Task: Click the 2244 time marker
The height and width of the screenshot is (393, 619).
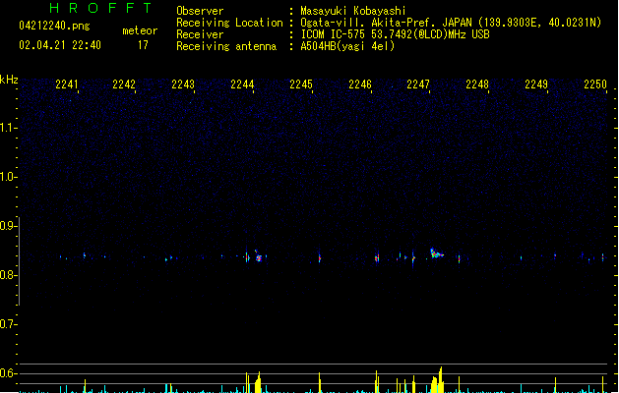Action: pos(242,84)
